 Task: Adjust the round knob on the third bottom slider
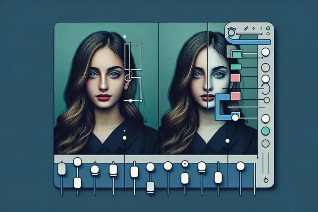click(95, 170)
